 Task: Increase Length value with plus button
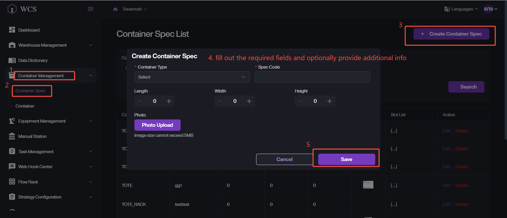pyautogui.click(x=169, y=101)
